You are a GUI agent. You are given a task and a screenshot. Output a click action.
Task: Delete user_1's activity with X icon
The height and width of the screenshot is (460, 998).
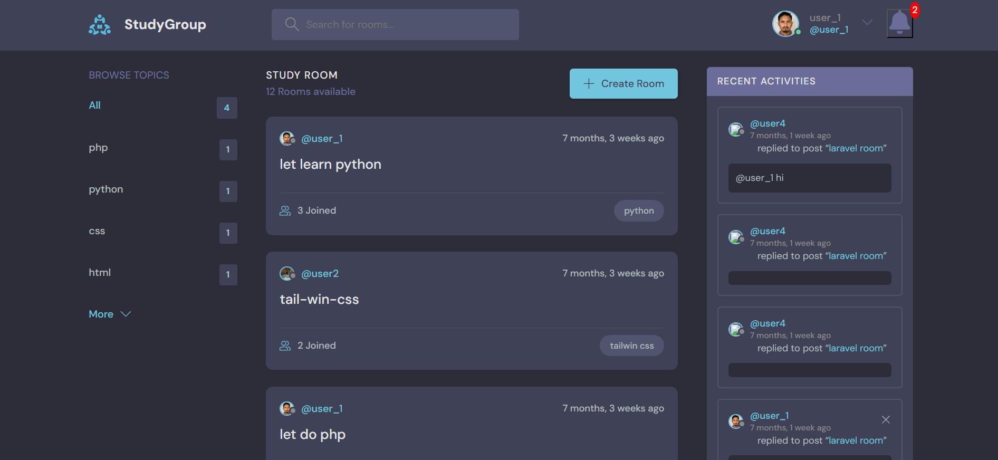point(886,419)
